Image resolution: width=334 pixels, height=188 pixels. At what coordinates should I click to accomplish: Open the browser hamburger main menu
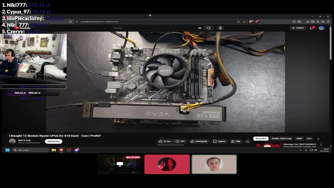328,22
